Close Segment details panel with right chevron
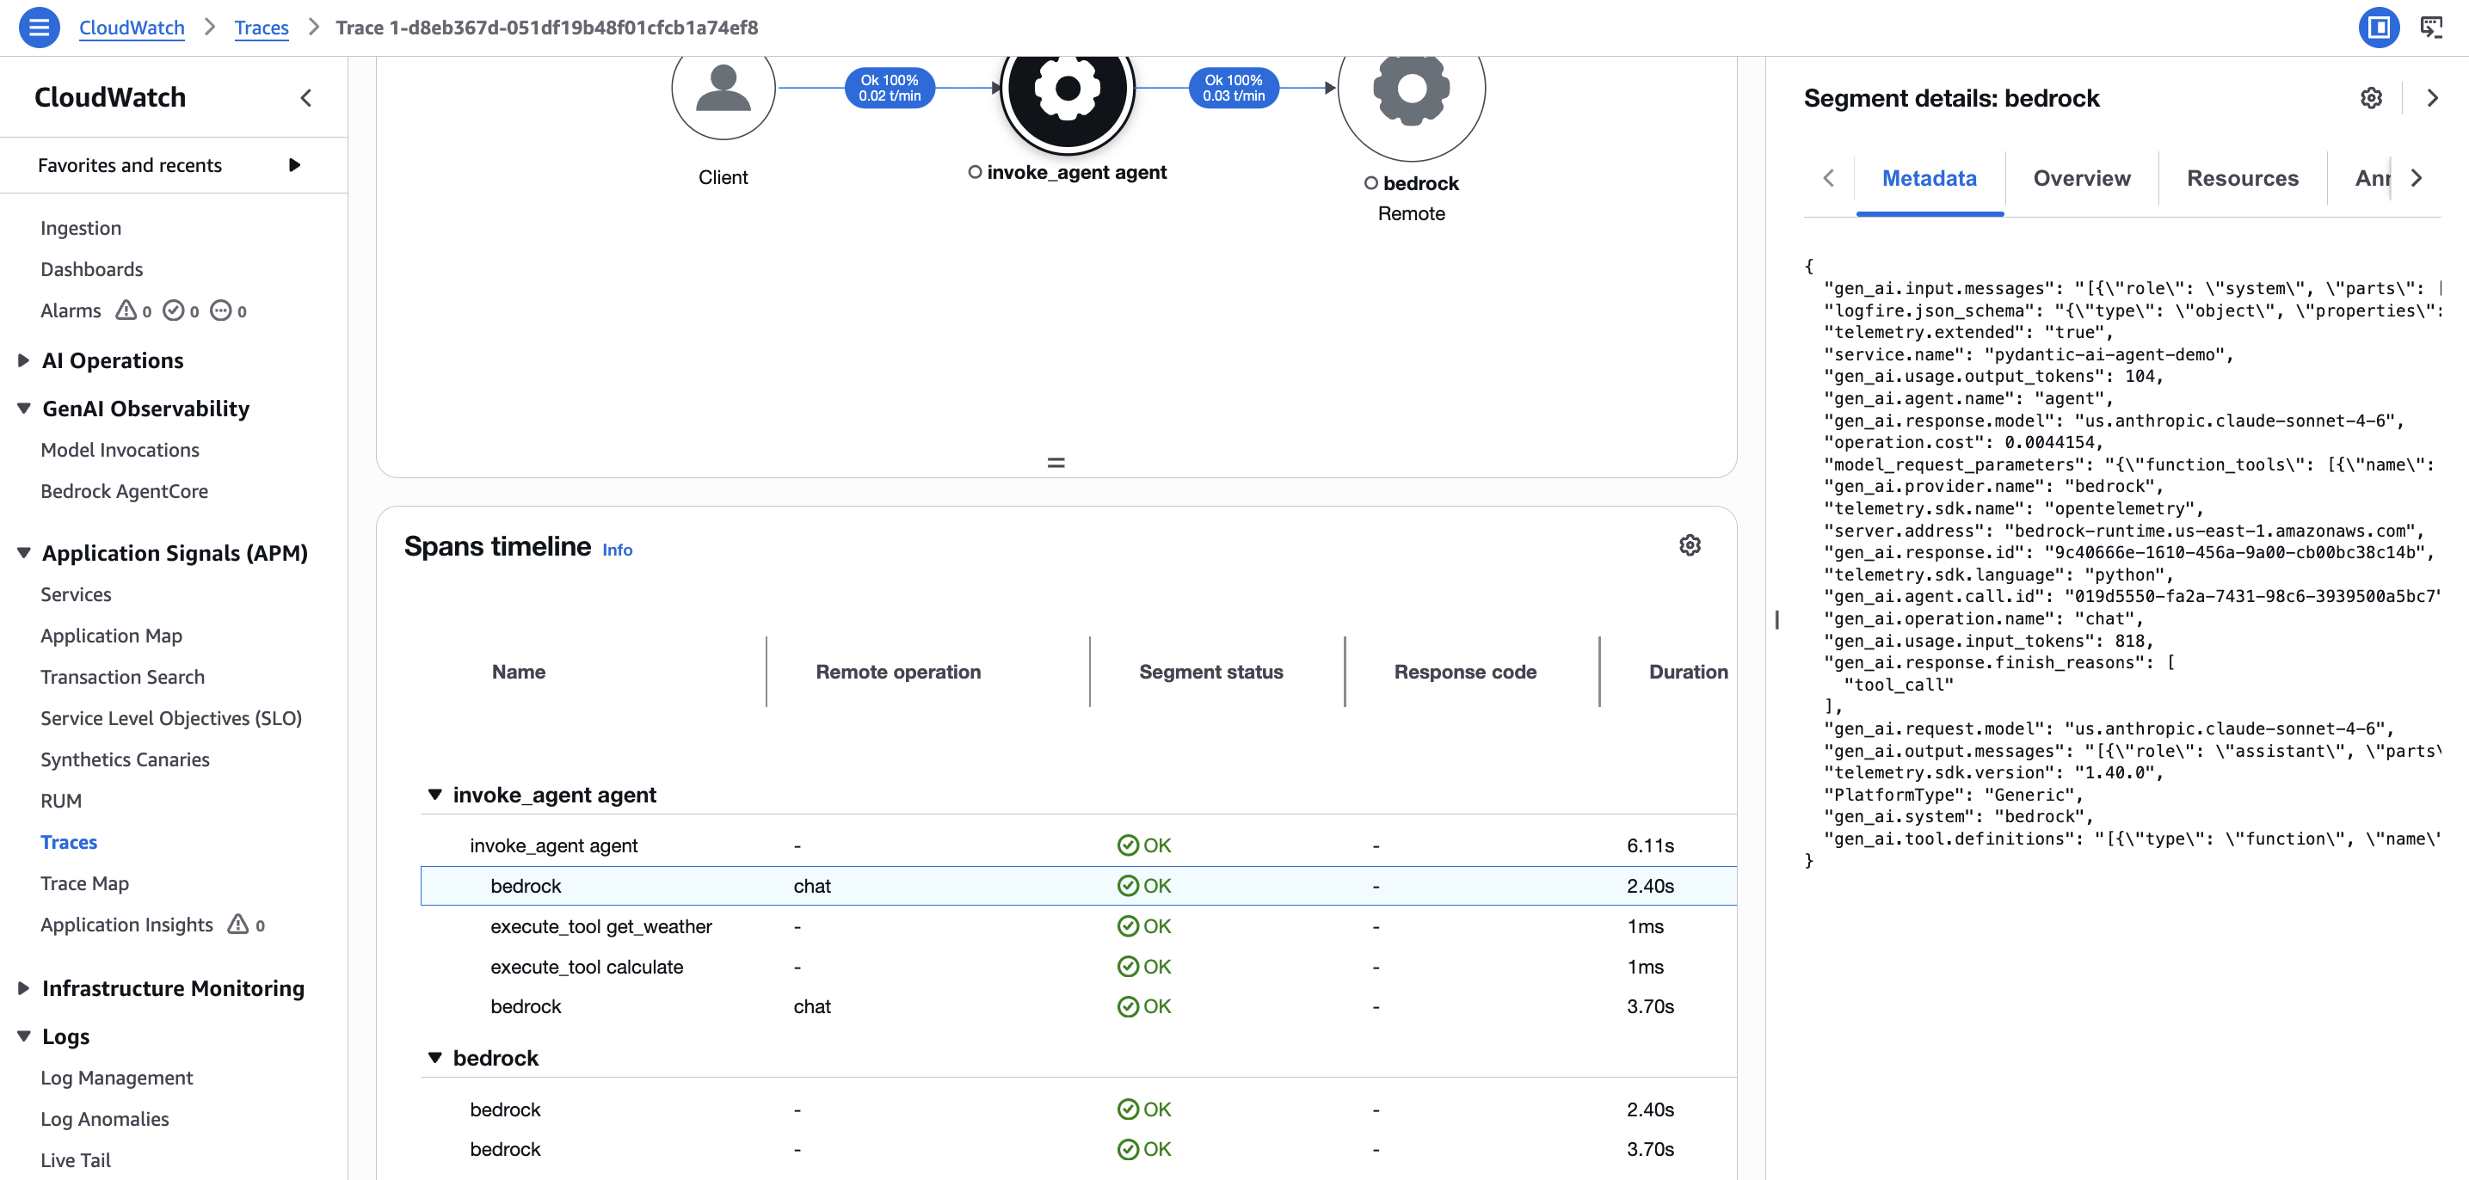The width and height of the screenshot is (2469, 1180). pyautogui.click(x=2432, y=98)
